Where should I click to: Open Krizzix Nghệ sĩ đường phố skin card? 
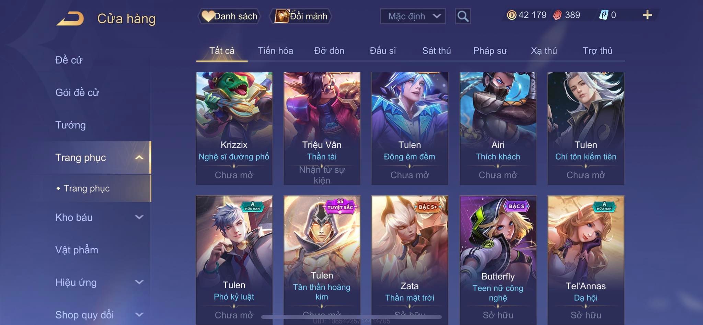point(234,128)
